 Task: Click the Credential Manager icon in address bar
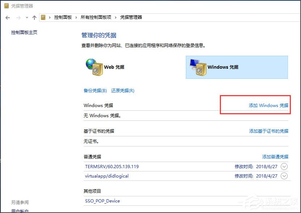point(43,17)
